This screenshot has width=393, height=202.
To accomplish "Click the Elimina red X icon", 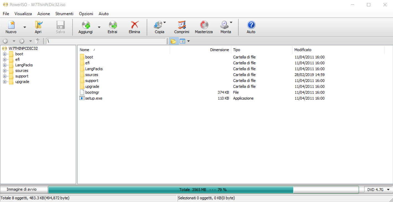I will (134, 25).
